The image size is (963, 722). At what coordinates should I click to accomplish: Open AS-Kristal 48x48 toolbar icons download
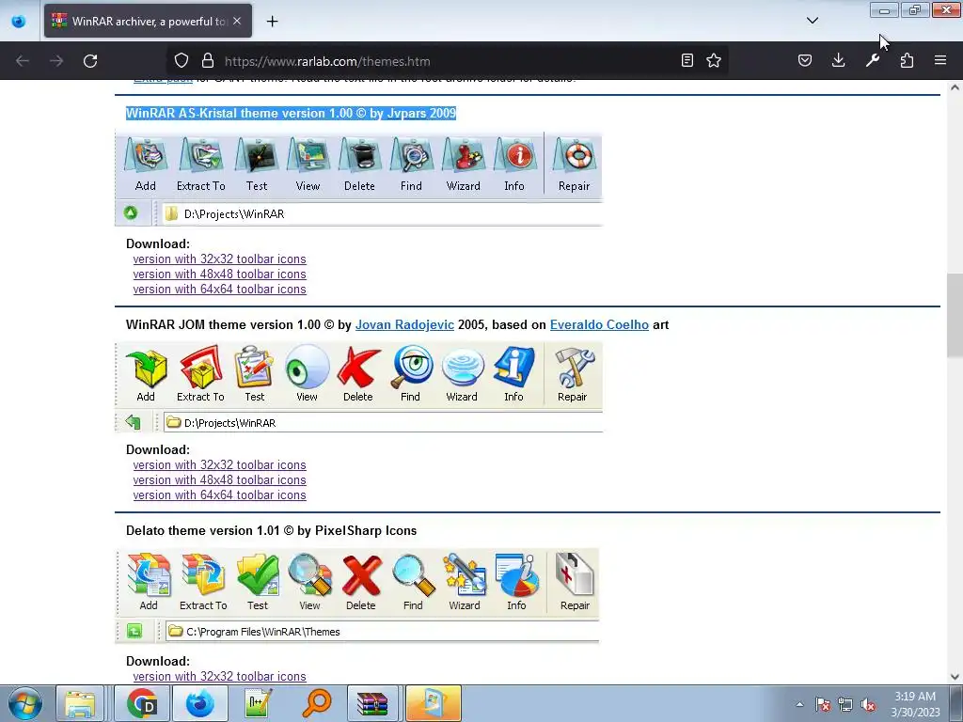[x=219, y=274]
